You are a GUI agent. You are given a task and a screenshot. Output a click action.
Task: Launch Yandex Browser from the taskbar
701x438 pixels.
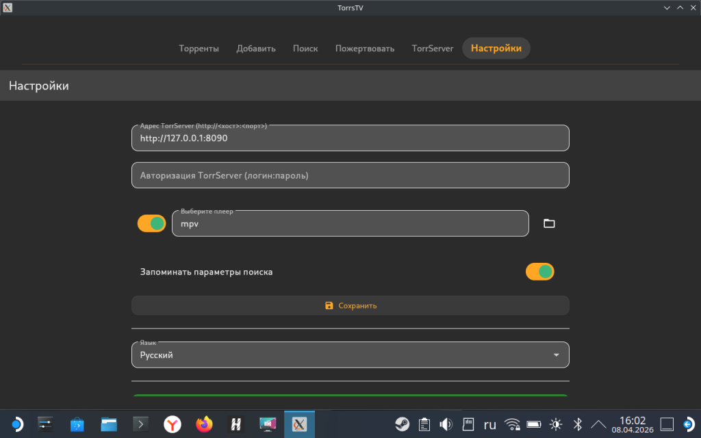coord(173,424)
